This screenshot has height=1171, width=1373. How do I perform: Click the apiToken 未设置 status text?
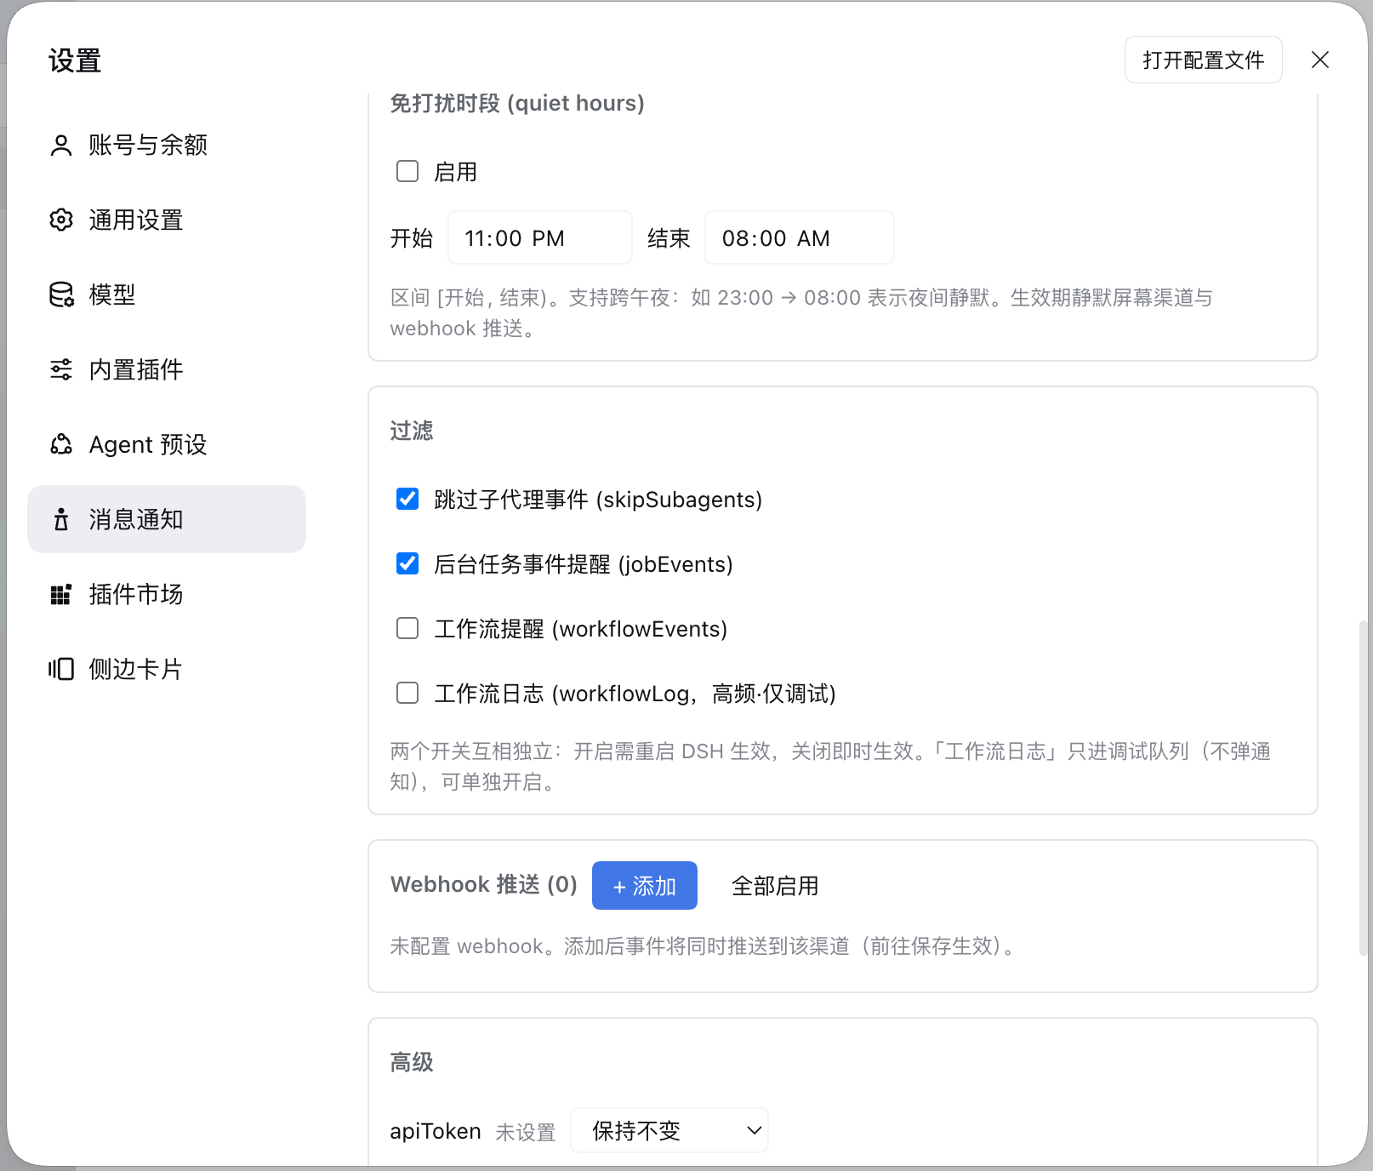tap(526, 1133)
